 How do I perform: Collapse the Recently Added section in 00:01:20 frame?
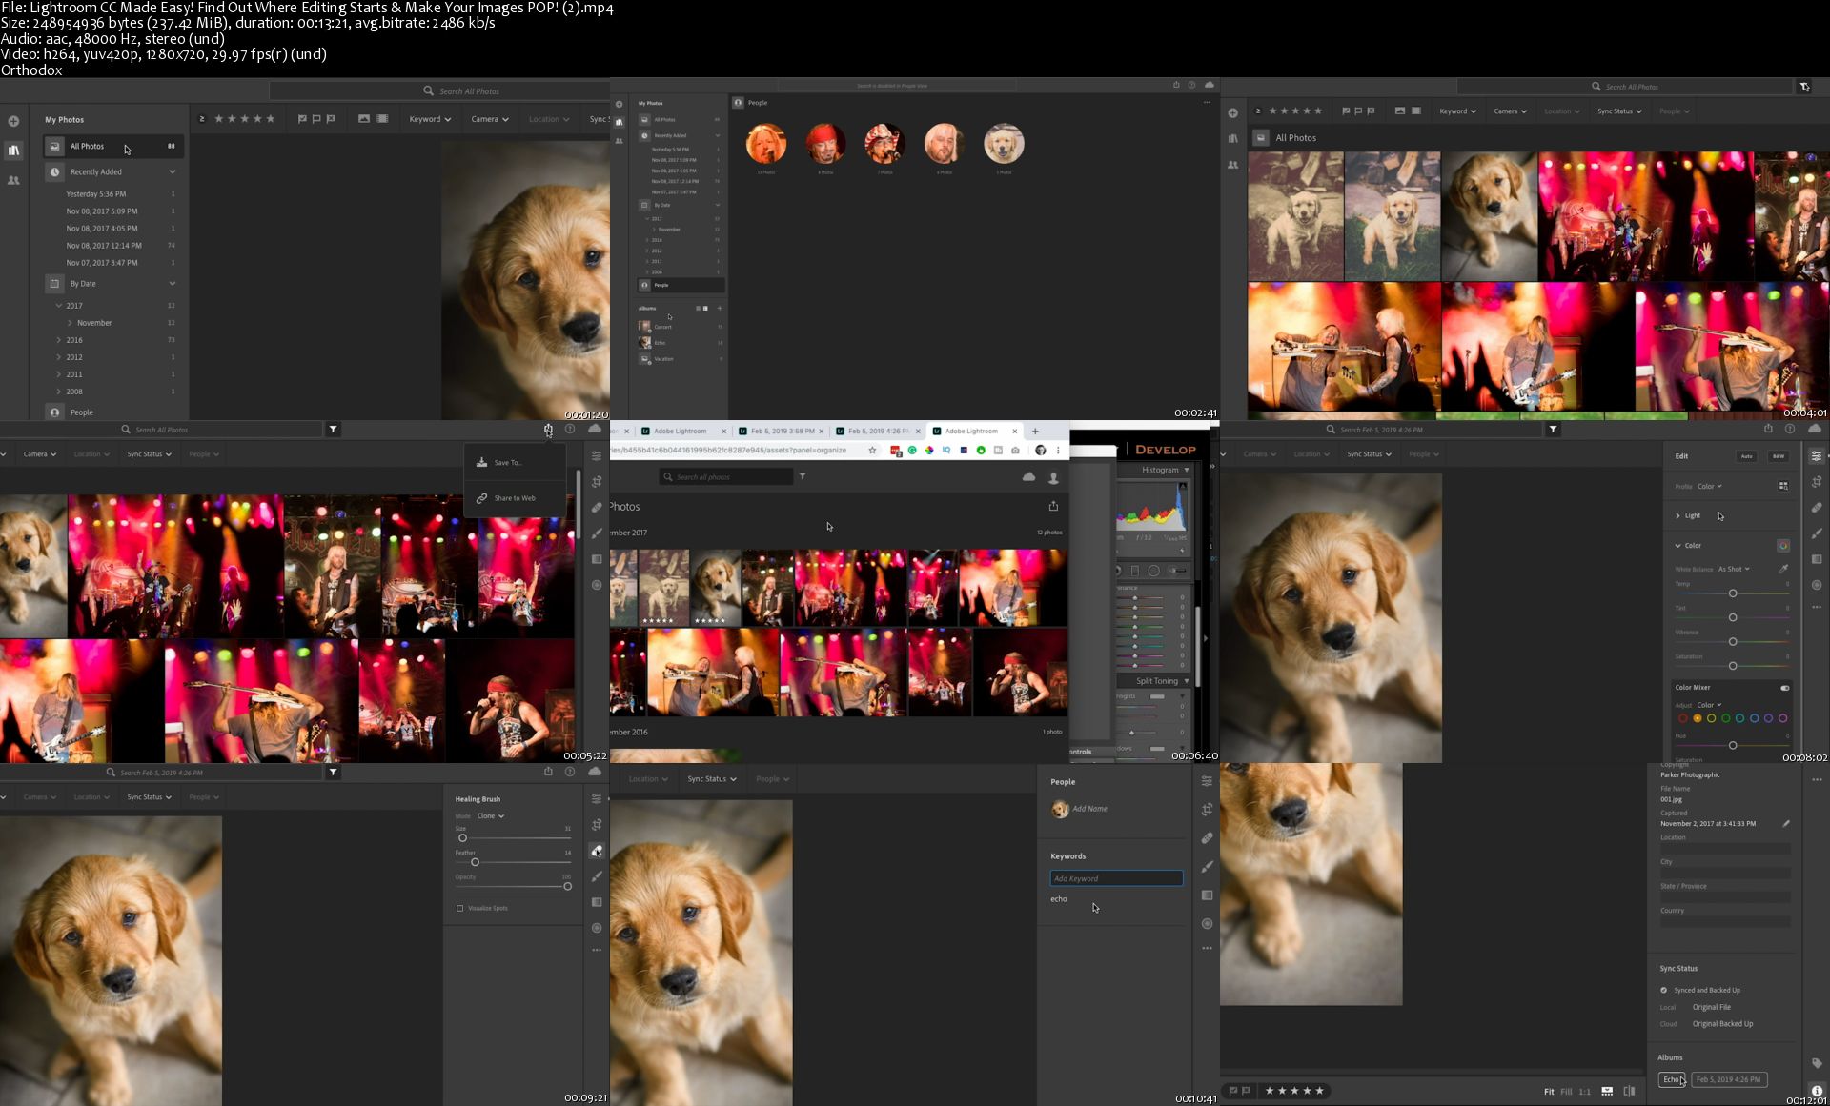[173, 172]
